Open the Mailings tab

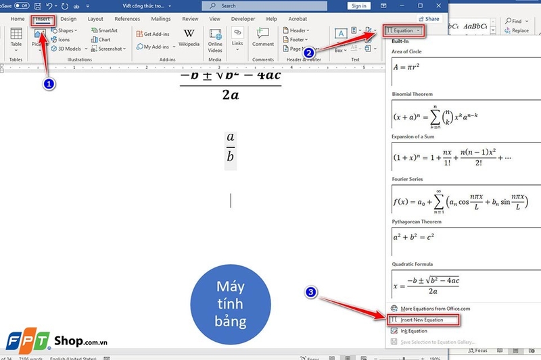pyautogui.click(x=161, y=19)
